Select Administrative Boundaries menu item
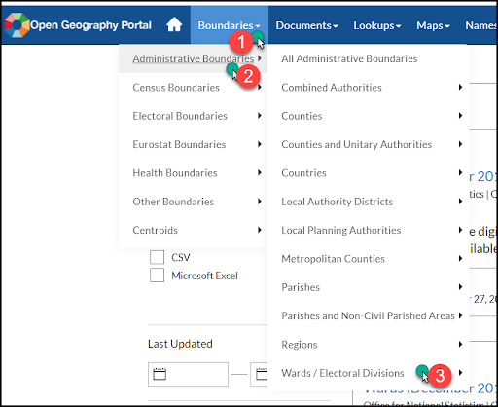The height and width of the screenshot is (407, 498). pos(194,58)
